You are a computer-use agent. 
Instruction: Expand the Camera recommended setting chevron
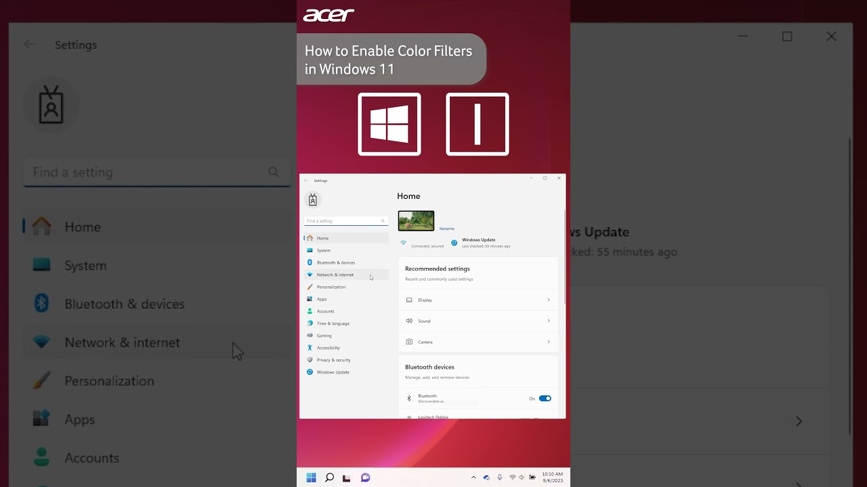(549, 342)
